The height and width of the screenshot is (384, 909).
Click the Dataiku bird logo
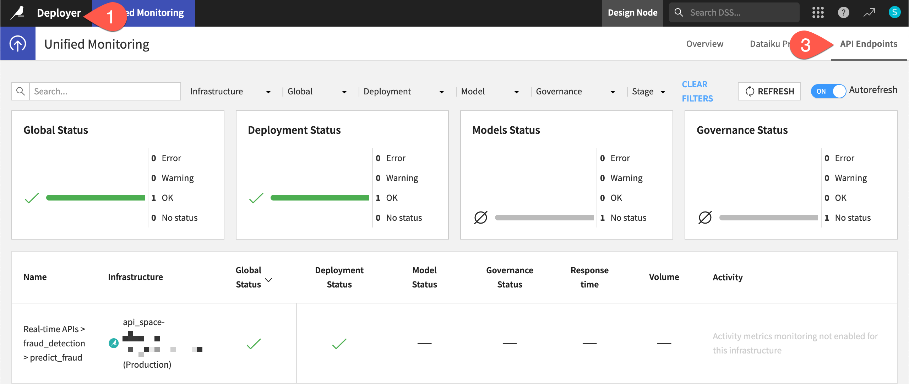pyautogui.click(x=17, y=13)
